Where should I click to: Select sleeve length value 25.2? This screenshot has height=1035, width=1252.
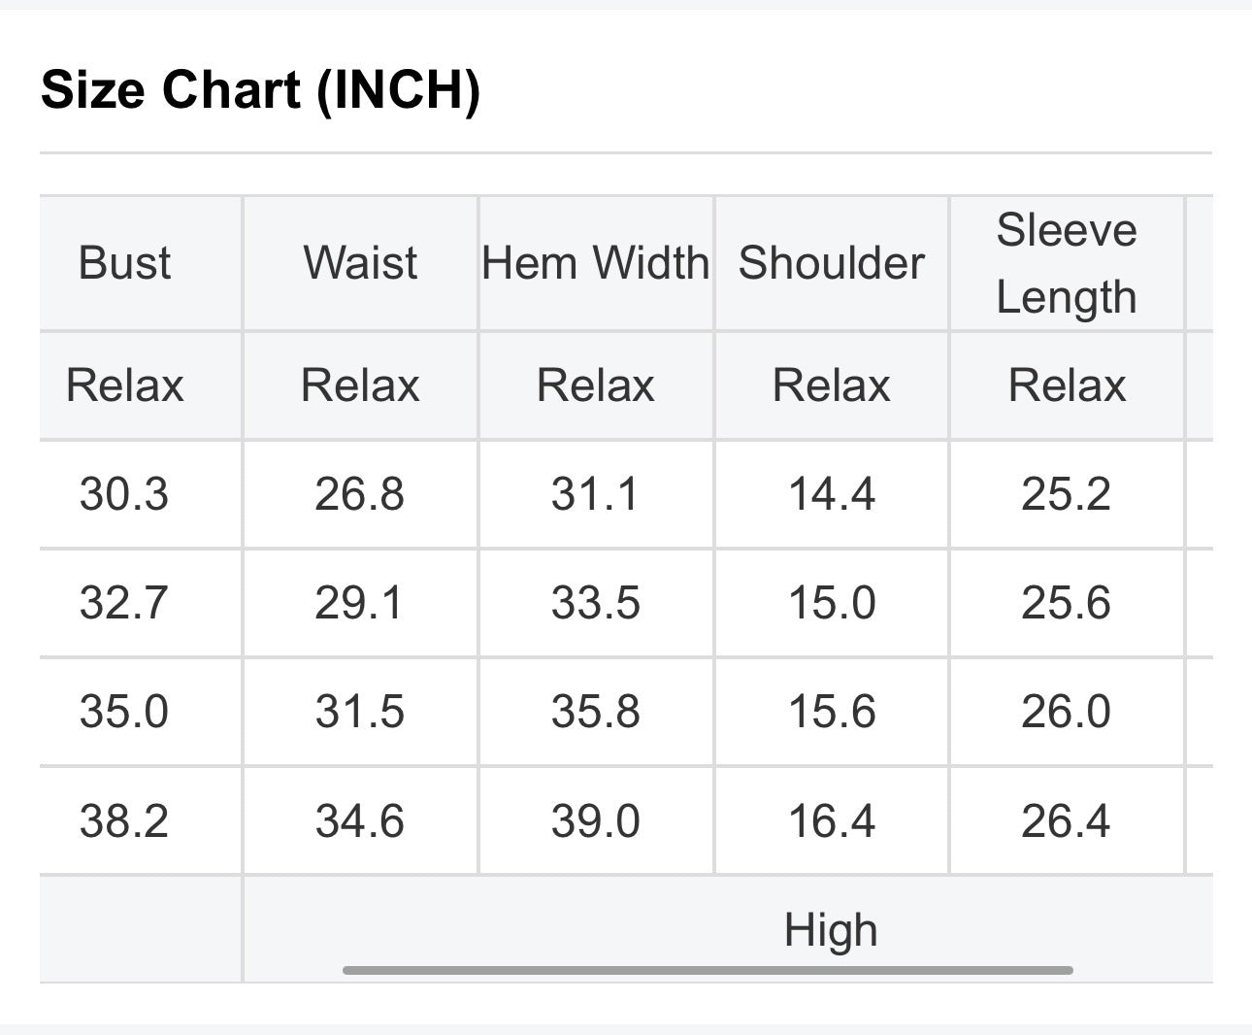click(1066, 494)
